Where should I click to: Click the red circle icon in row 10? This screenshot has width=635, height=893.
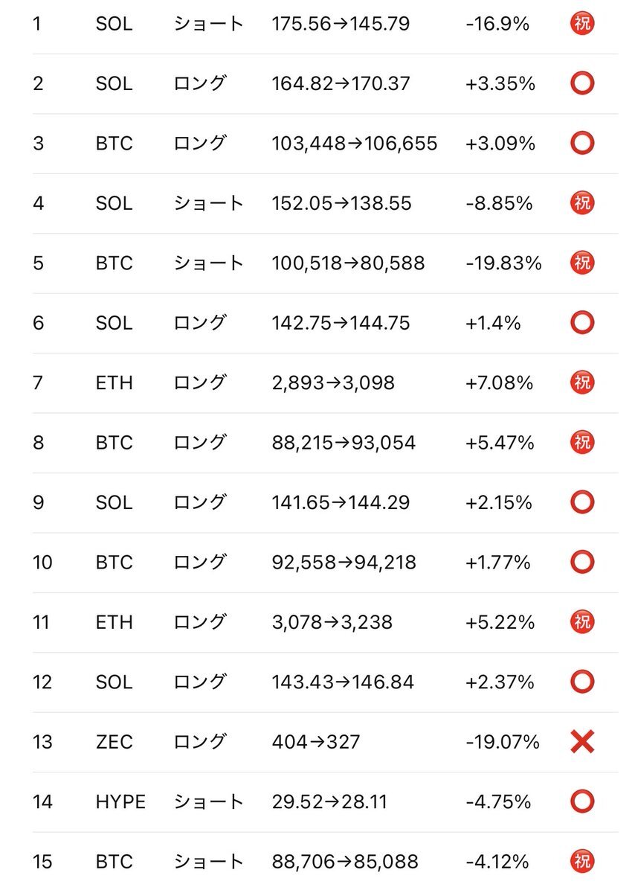pos(582,562)
